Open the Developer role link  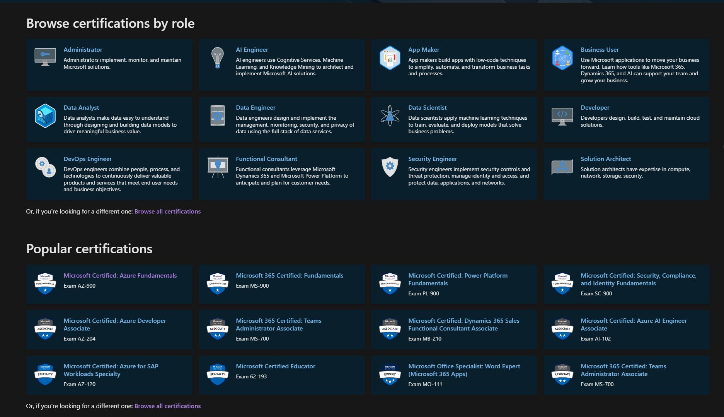[595, 108]
